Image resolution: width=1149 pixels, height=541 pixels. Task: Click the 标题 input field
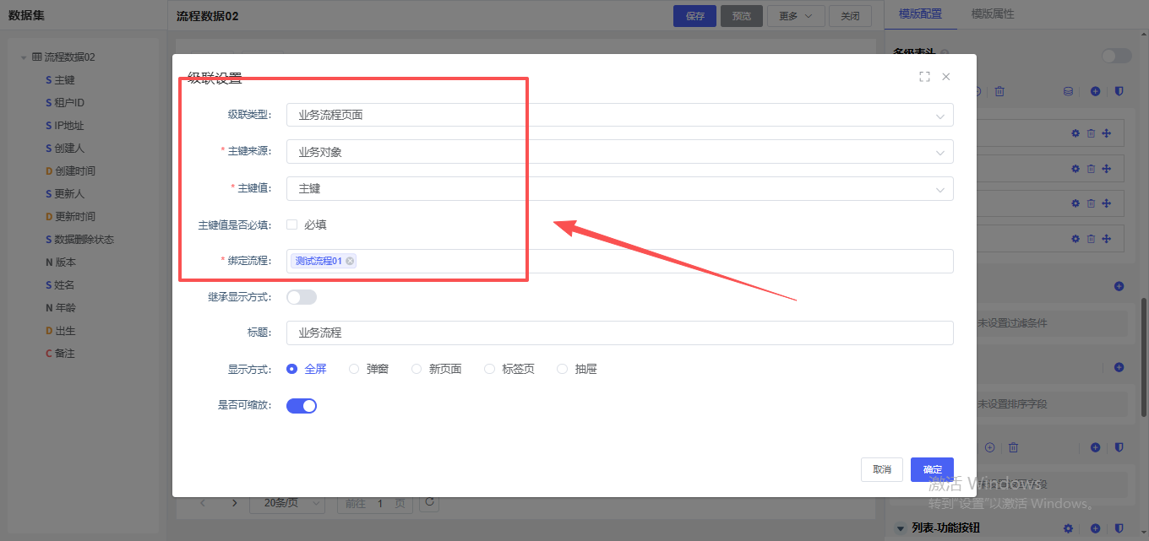point(619,333)
